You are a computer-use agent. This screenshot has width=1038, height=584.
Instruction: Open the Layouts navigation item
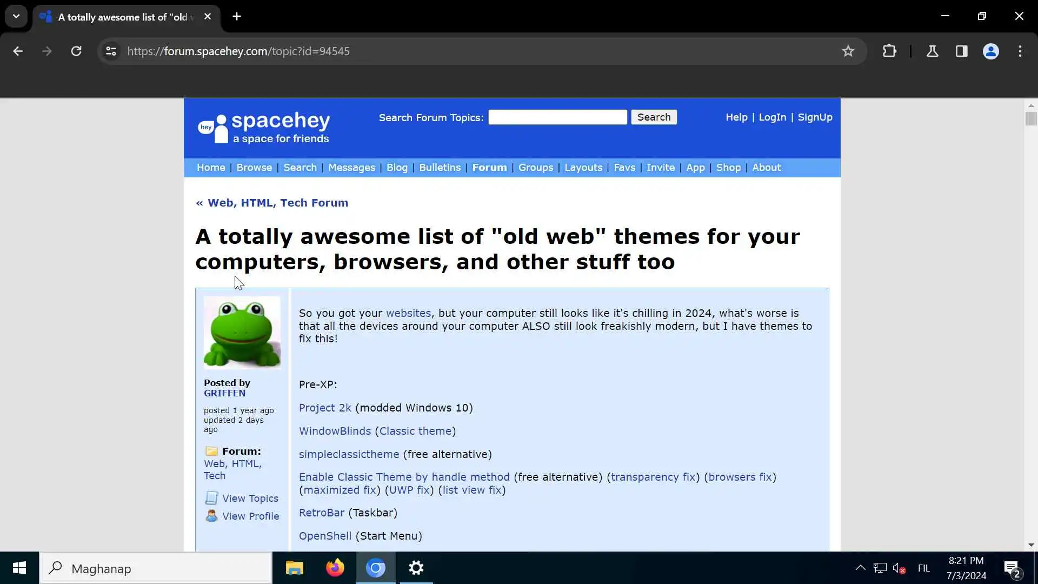point(583,168)
